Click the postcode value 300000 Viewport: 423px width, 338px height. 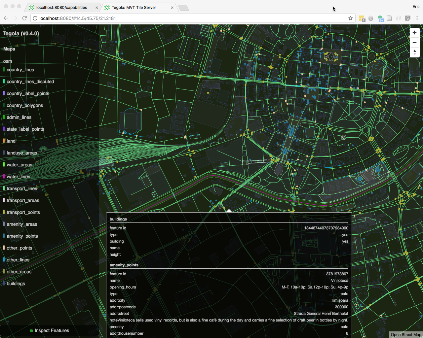pos(342,307)
